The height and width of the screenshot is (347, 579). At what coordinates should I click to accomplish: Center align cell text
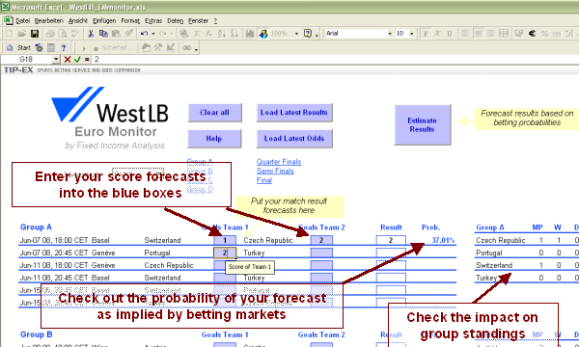(479, 34)
